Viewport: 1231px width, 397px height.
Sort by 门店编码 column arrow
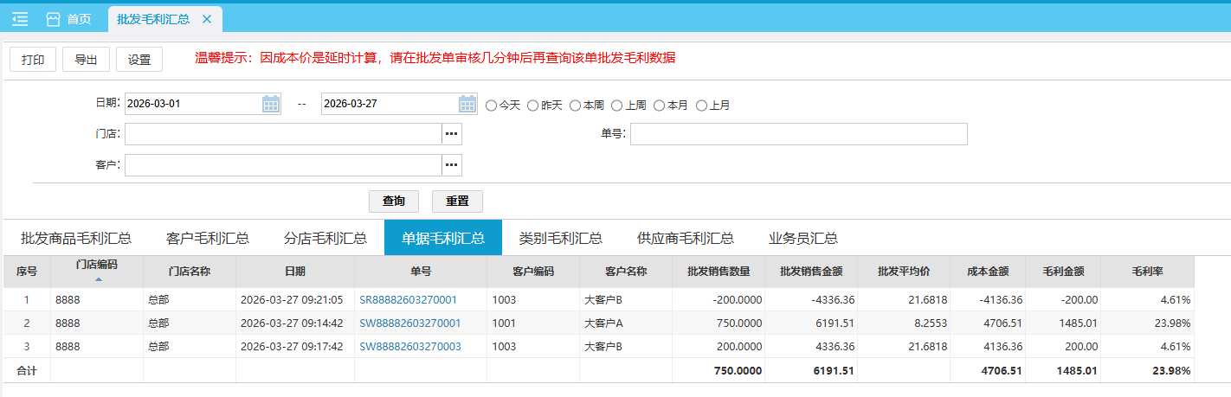pos(98,279)
